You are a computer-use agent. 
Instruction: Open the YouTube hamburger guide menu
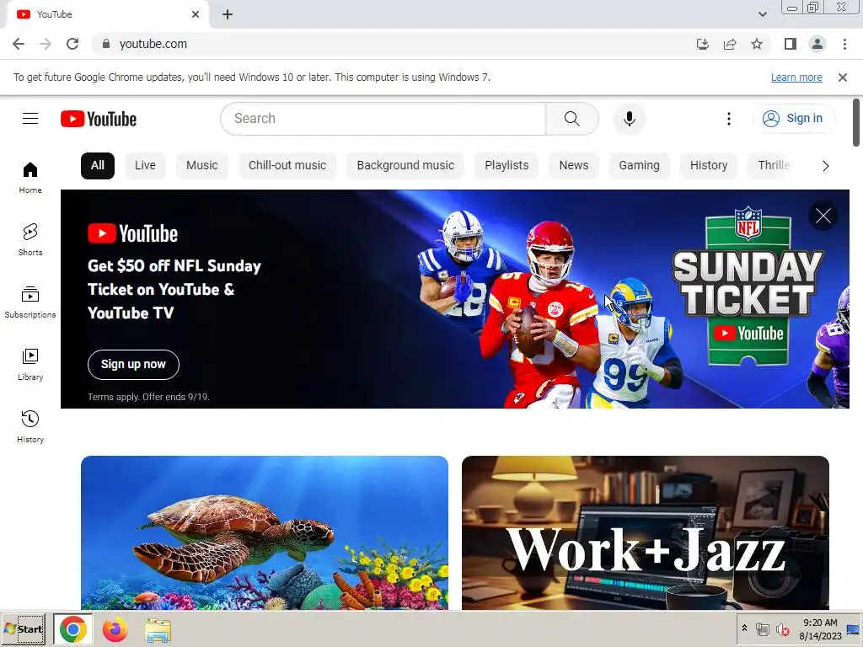(x=30, y=118)
